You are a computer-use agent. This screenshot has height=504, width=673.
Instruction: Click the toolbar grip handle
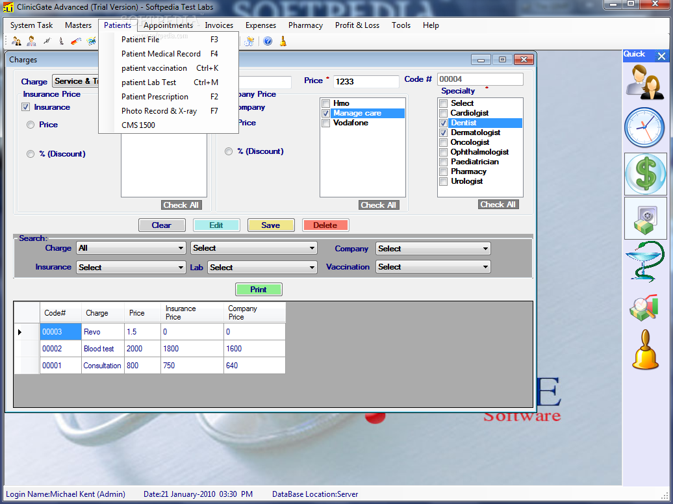(x=6, y=41)
